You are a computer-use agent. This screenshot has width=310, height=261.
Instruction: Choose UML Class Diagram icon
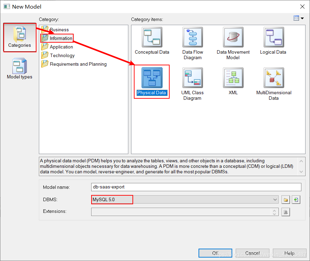click(x=193, y=78)
